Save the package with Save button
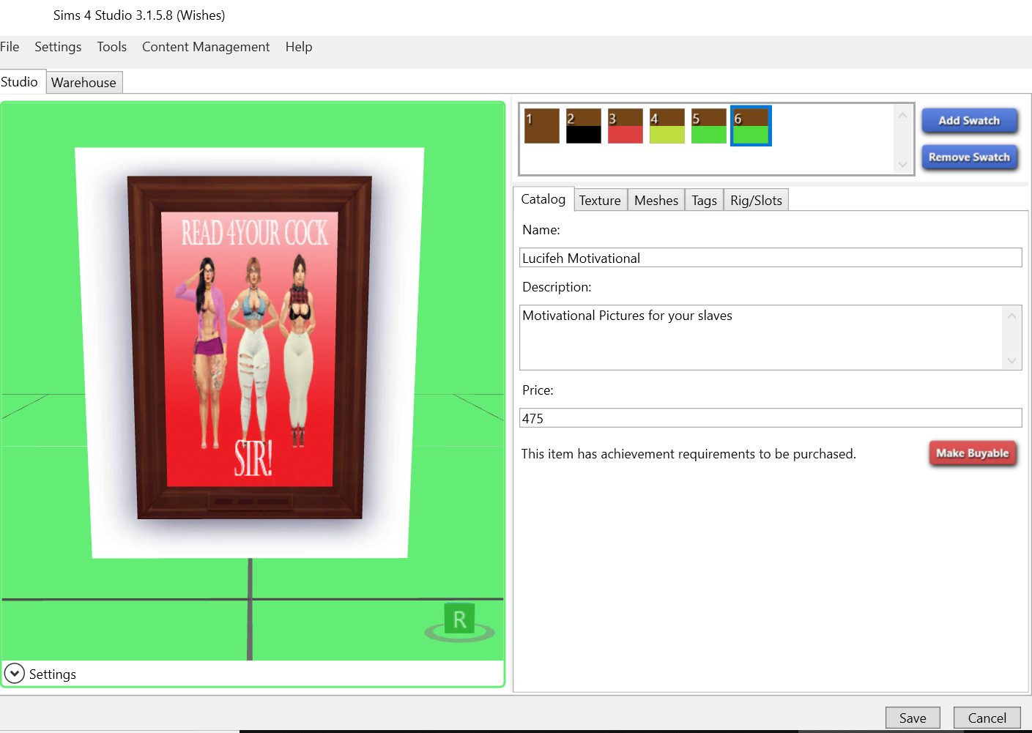Image resolution: width=1032 pixels, height=733 pixels. (x=913, y=718)
